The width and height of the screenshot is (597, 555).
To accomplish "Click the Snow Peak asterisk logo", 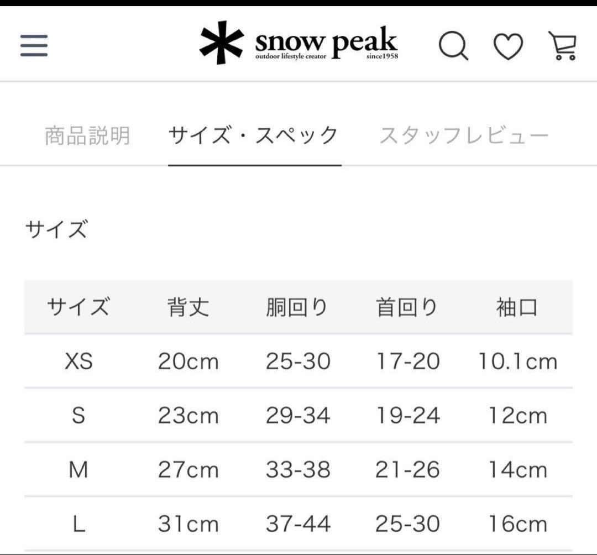I will click(x=221, y=43).
